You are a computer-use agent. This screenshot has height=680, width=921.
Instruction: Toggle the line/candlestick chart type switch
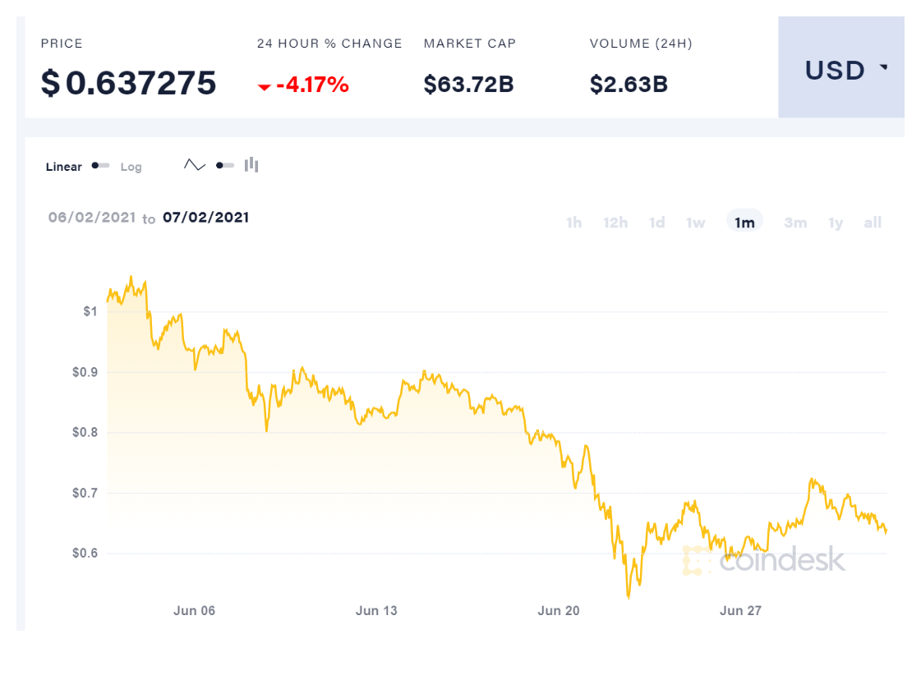click(x=225, y=165)
